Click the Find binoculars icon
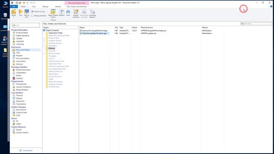Screen dimensions: 274x154 coord(68,12)
